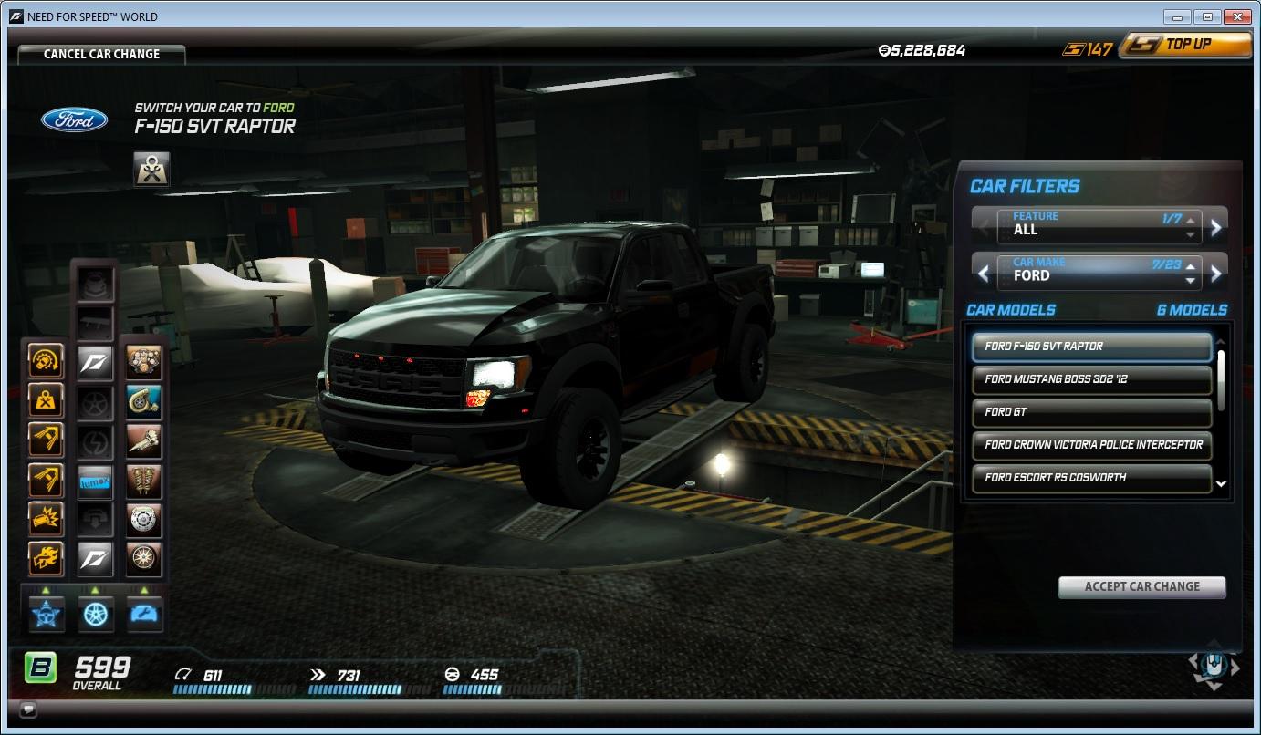Click the 599 OVERALL rating text
The image size is (1261, 735).
(101, 673)
